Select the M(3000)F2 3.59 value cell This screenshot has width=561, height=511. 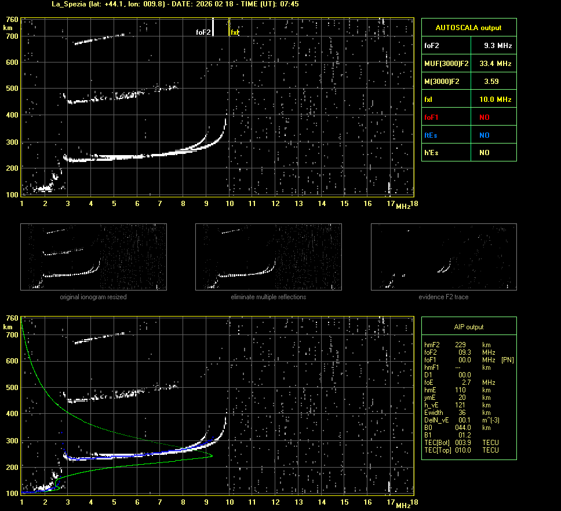pos(491,82)
